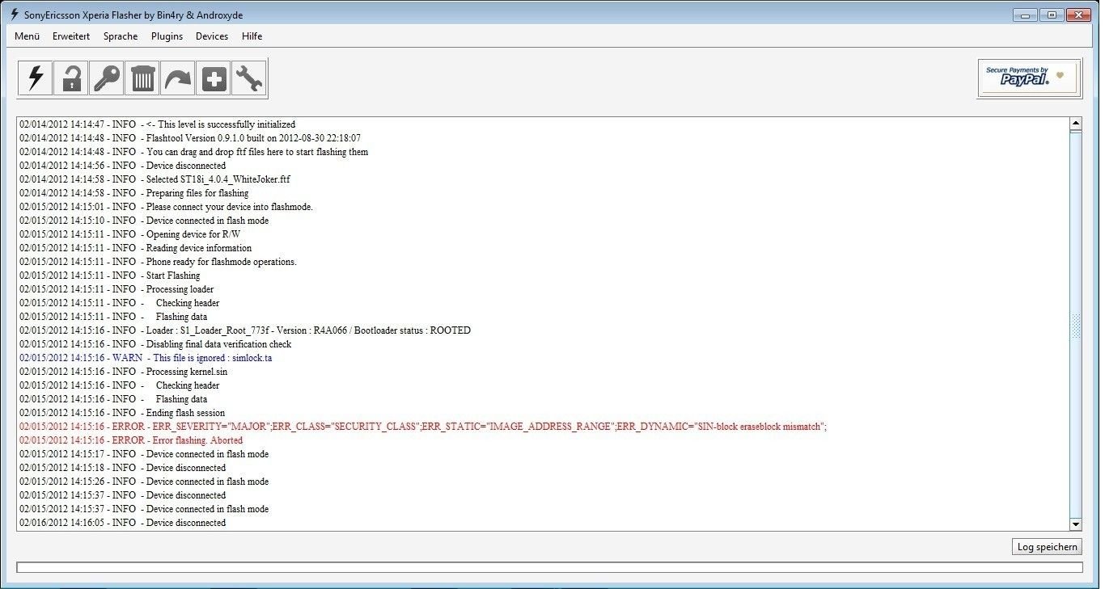Click the empty progress bar at bottom
The height and width of the screenshot is (589, 1105).
pos(549,568)
